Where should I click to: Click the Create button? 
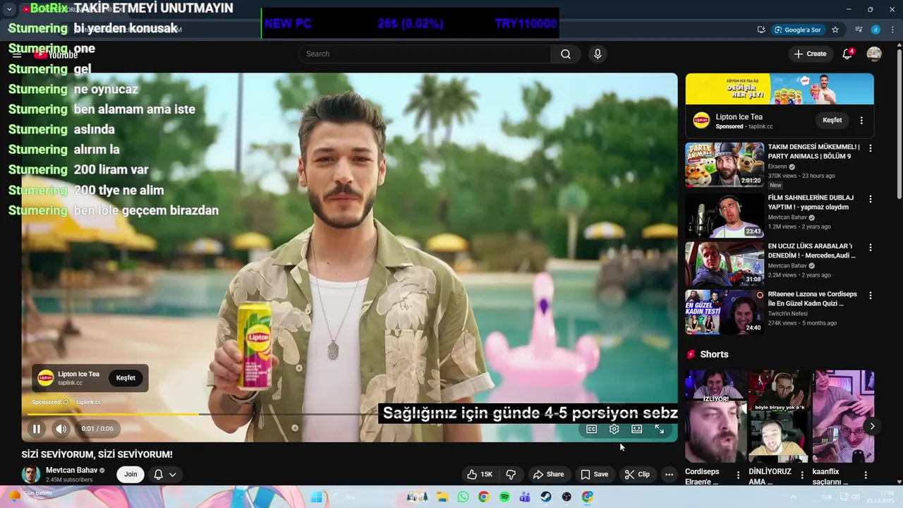point(810,54)
